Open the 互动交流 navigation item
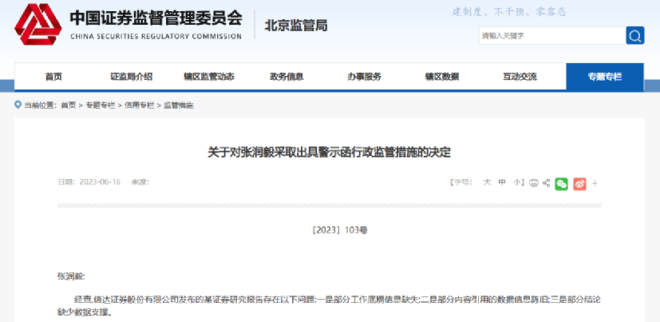The height and width of the screenshot is (322, 660). point(520,77)
